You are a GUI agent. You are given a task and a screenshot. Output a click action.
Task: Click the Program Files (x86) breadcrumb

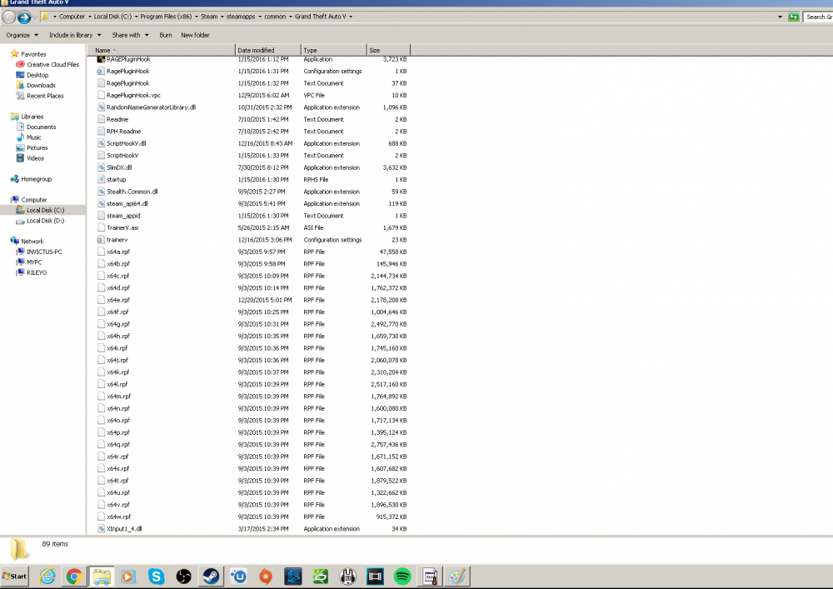(166, 17)
